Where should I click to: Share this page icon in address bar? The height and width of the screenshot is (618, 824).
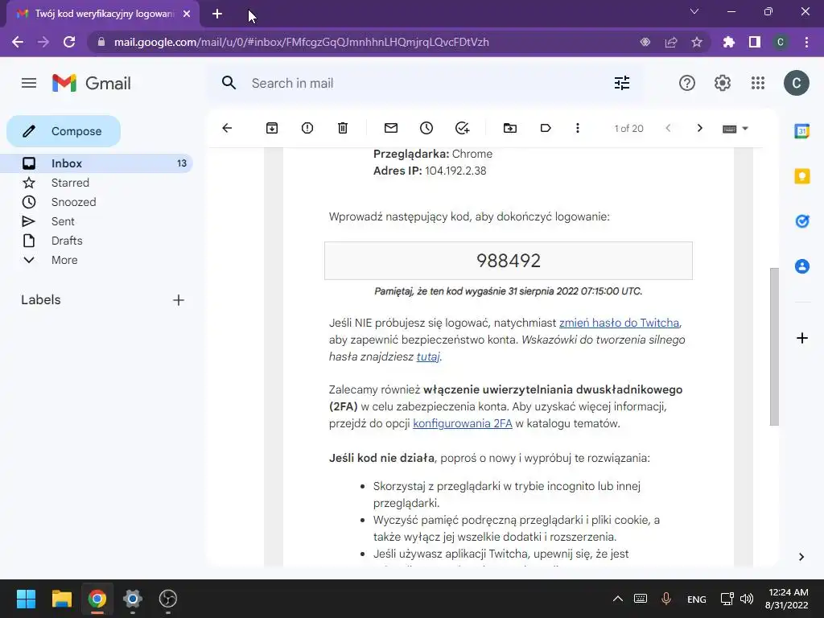point(671,42)
